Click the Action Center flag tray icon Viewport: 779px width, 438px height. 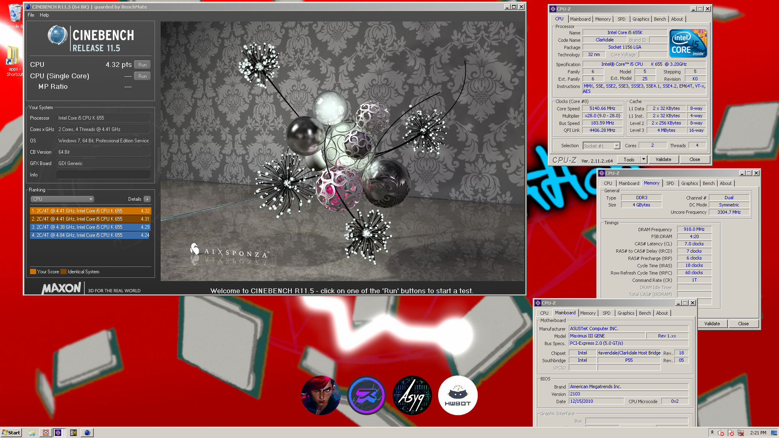pos(731,433)
